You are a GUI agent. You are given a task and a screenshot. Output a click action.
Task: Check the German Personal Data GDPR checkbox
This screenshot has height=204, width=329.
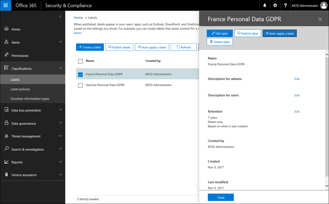point(80,85)
